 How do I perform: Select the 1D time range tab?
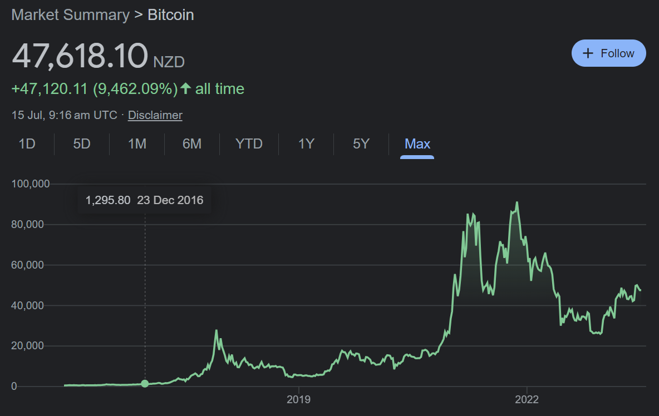pyautogui.click(x=27, y=144)
